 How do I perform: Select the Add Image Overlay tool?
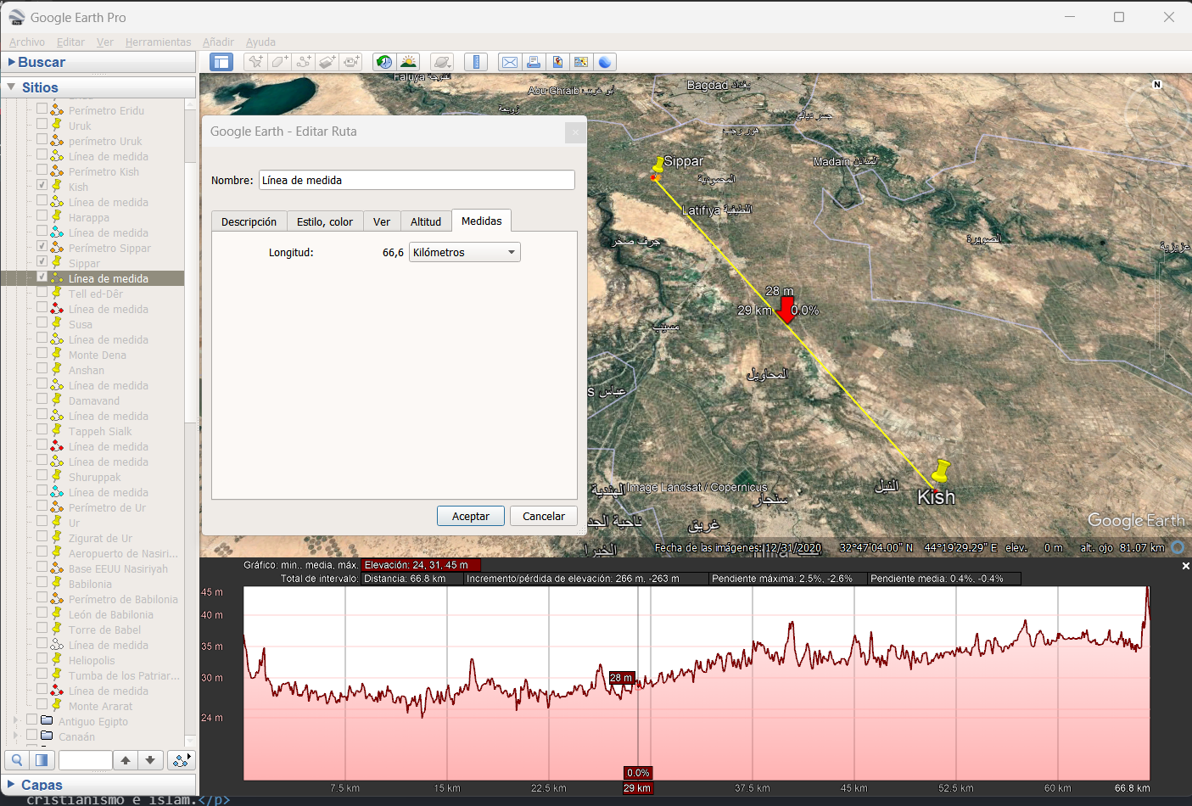tap(327, 62)
